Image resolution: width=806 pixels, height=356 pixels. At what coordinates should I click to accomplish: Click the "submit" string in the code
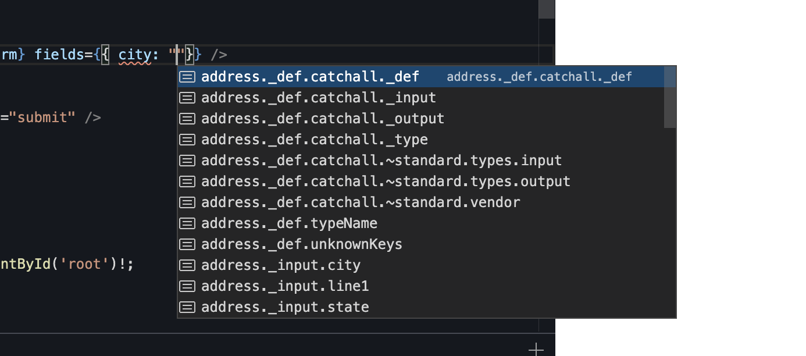42,118
